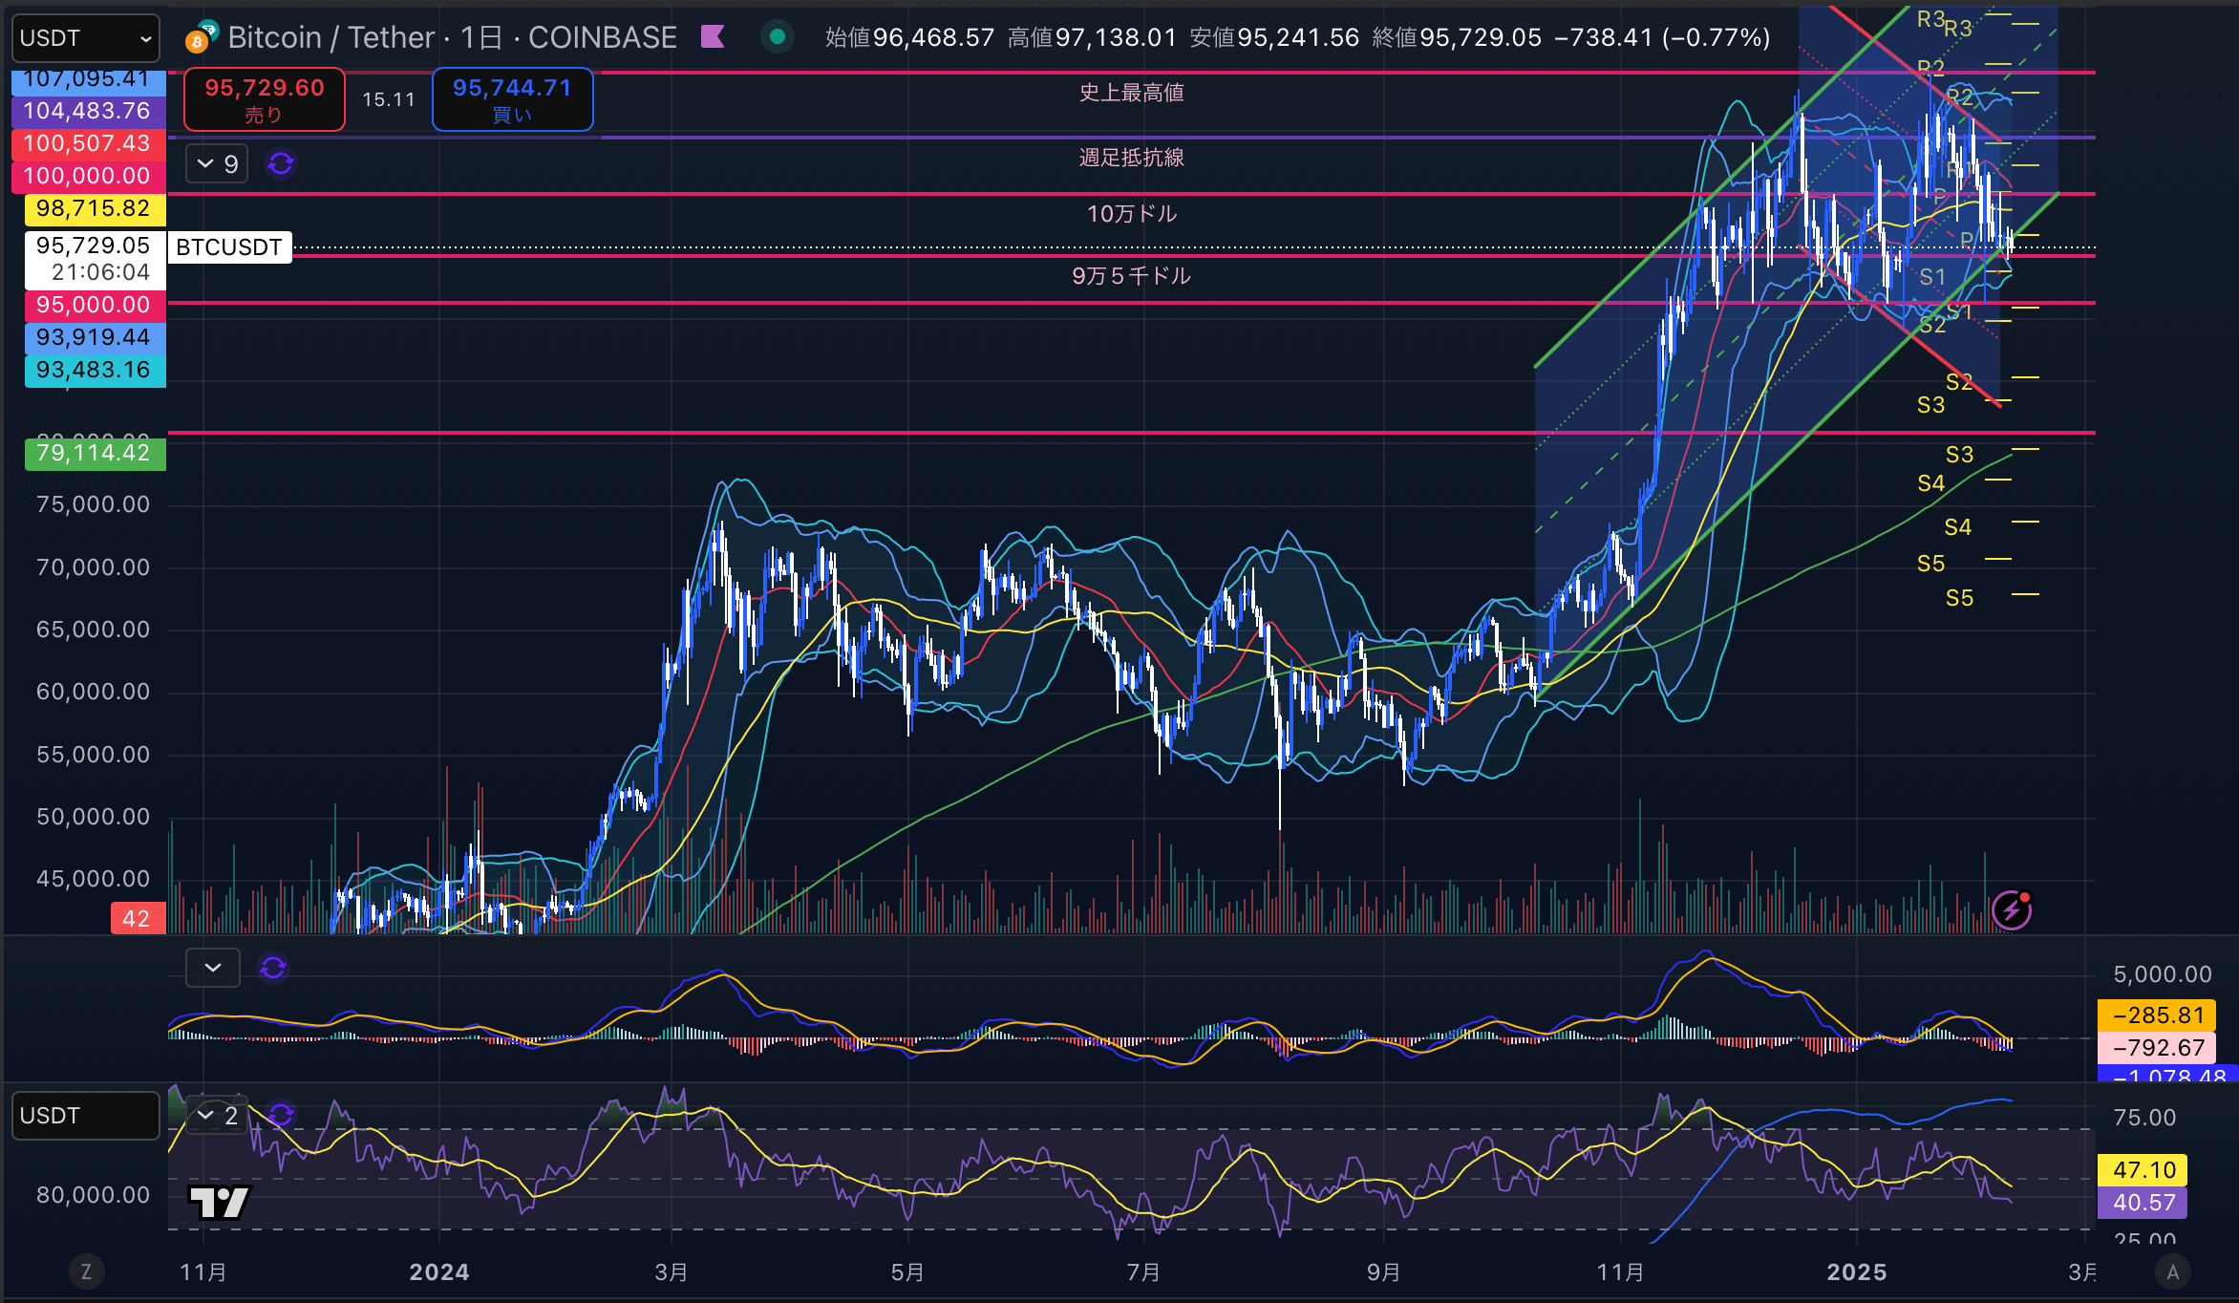Screen dimensions: 2239x1303
Task: Click the 93,919.44 blue price label
Action: tap(95, 337)
